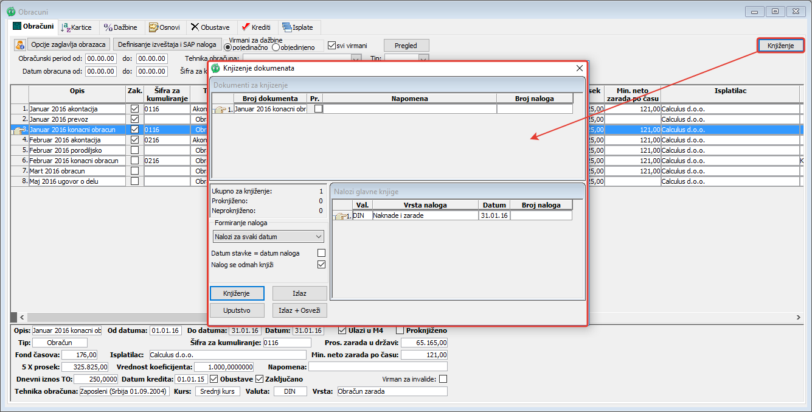Close the Knjizenje dokumenata dialog

click(579, 69)
